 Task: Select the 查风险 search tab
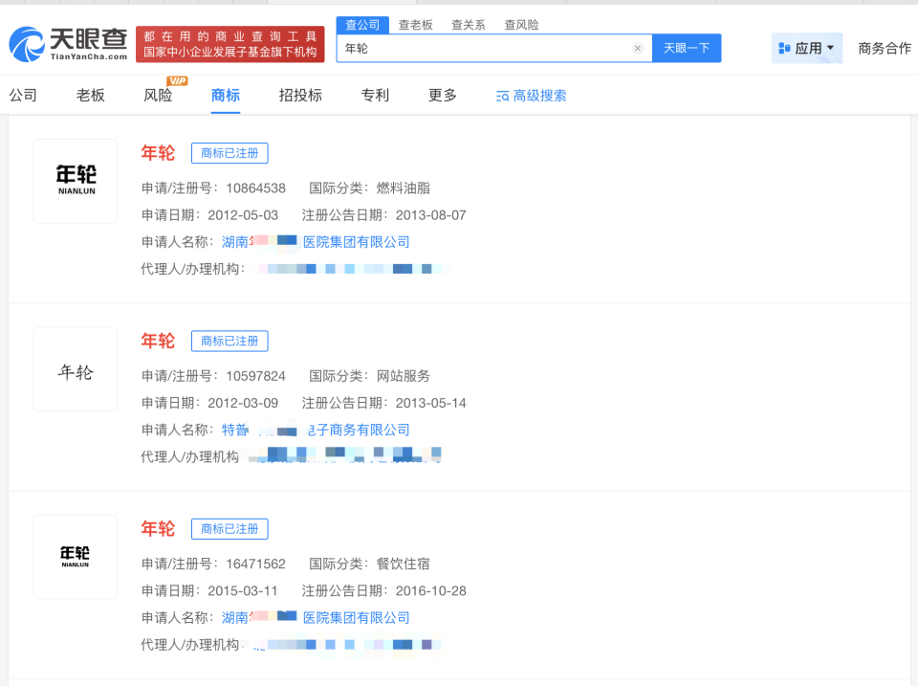point(522,25)
